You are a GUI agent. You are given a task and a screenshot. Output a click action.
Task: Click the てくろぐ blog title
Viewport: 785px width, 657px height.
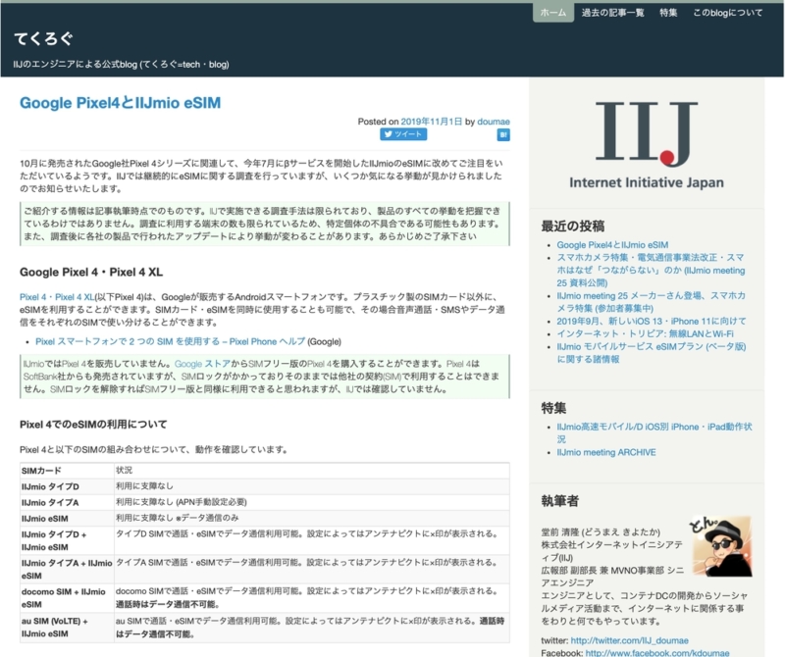(x=43, y=38)
